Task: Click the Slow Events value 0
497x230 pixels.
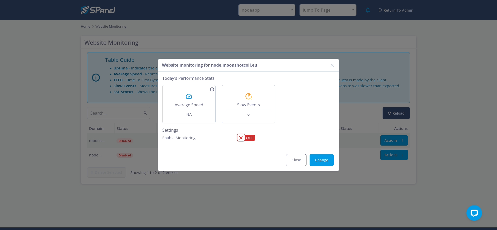Action: coord(248,114)
